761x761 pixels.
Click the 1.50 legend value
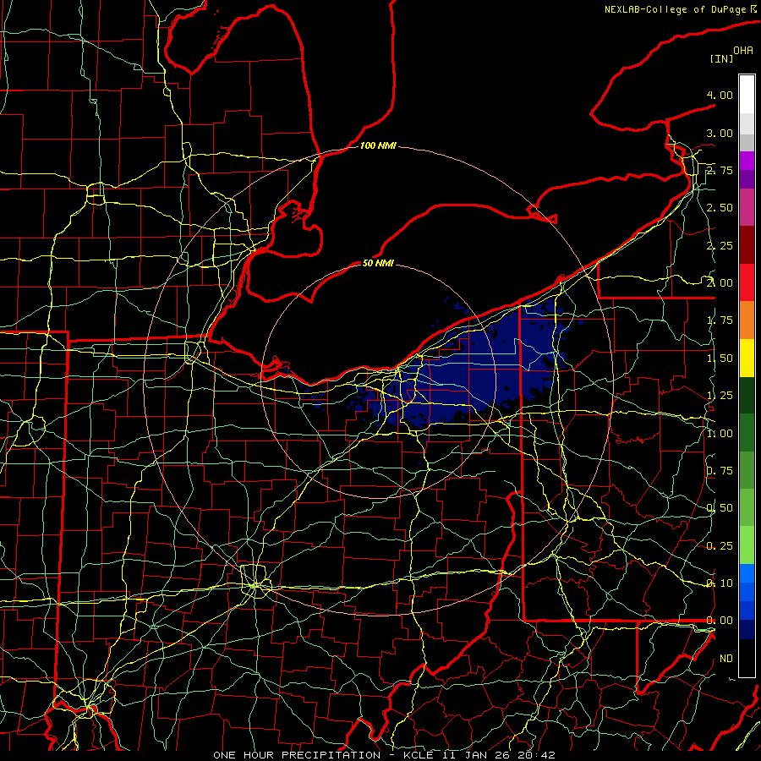720,359
